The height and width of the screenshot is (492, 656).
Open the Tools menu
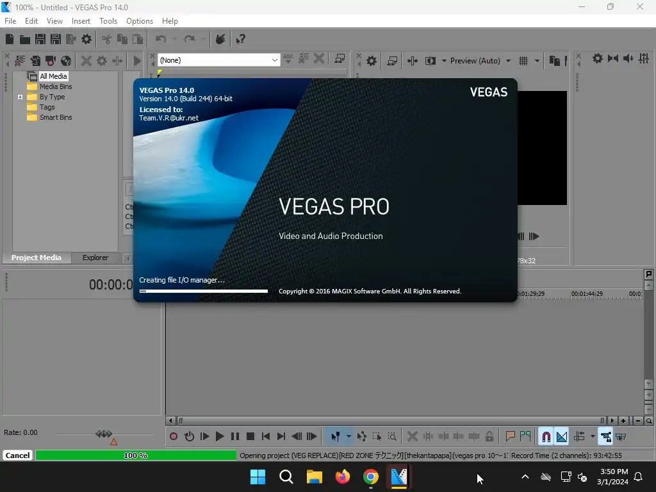click(108, 21)
